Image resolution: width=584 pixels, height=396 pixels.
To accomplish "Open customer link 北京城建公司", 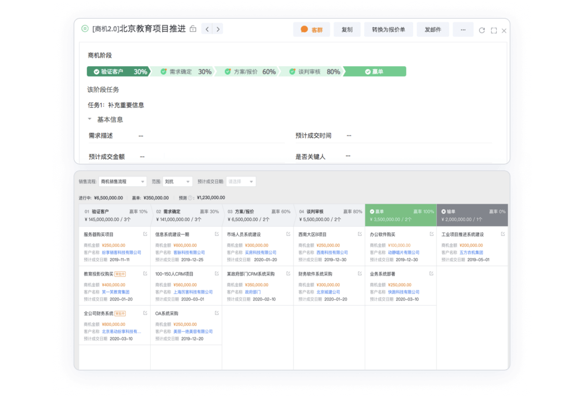I will coord(328,292).
